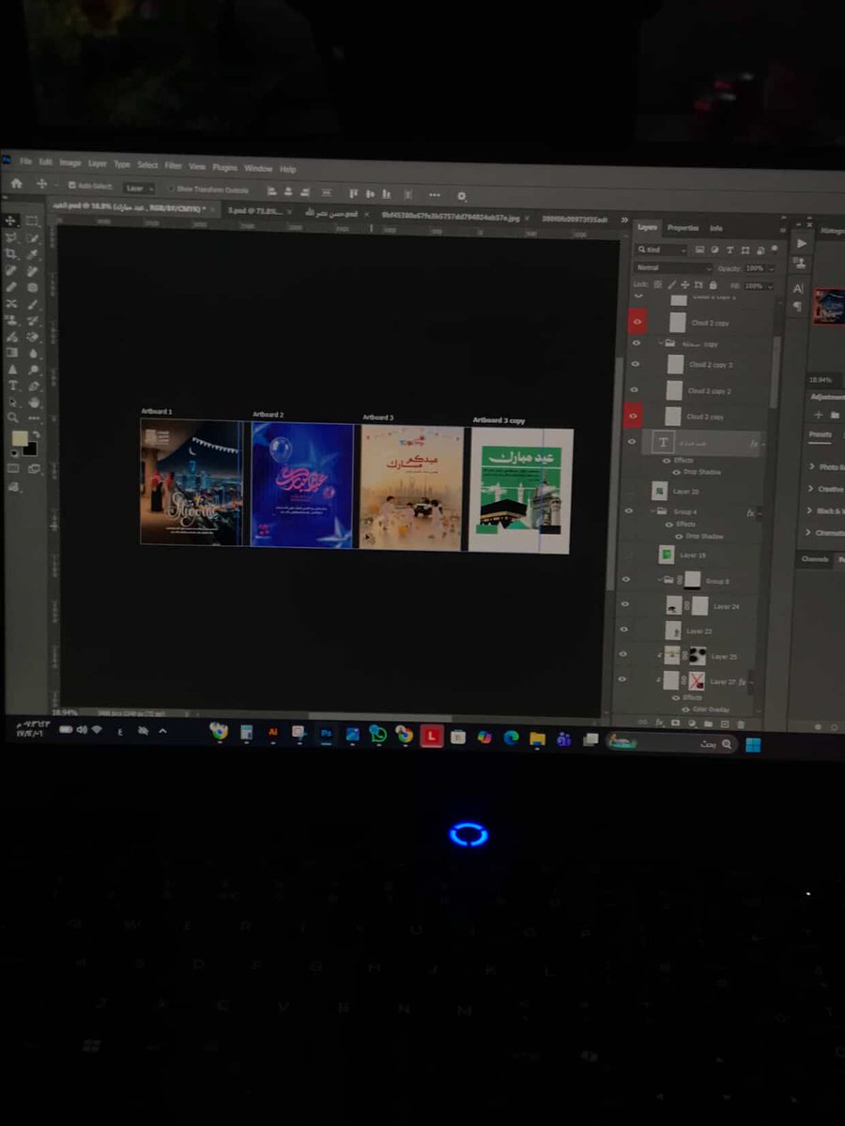The height and width of the screenshot is (1126, 845).
Task: Click the Lock all padlock icon
Action: coord(713,284)
